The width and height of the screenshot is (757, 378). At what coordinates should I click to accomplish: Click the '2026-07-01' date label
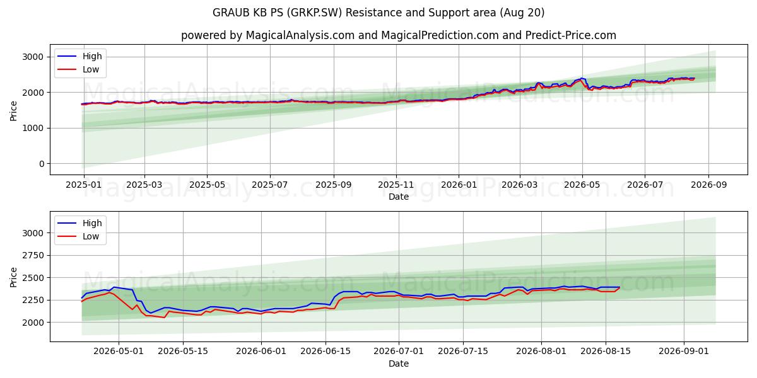coord(399,352)
